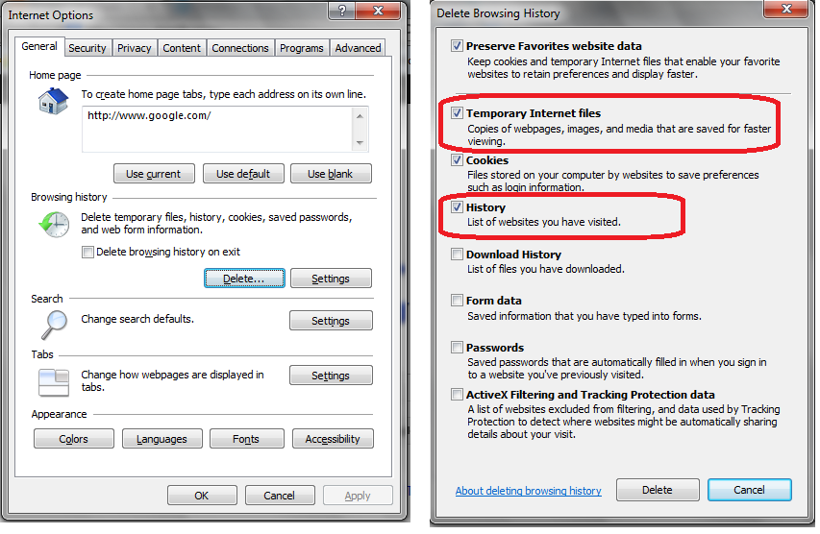Click the home page URL text field
This screenshot has width=820, height=534.
[218, 129]
